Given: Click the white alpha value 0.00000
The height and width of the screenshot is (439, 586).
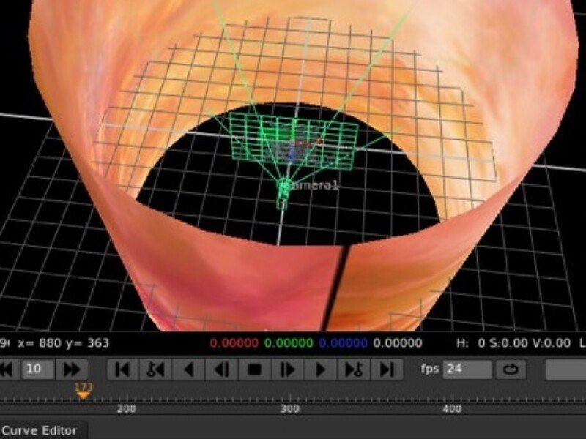Looking at the screenshot, I should coord(398,342).
